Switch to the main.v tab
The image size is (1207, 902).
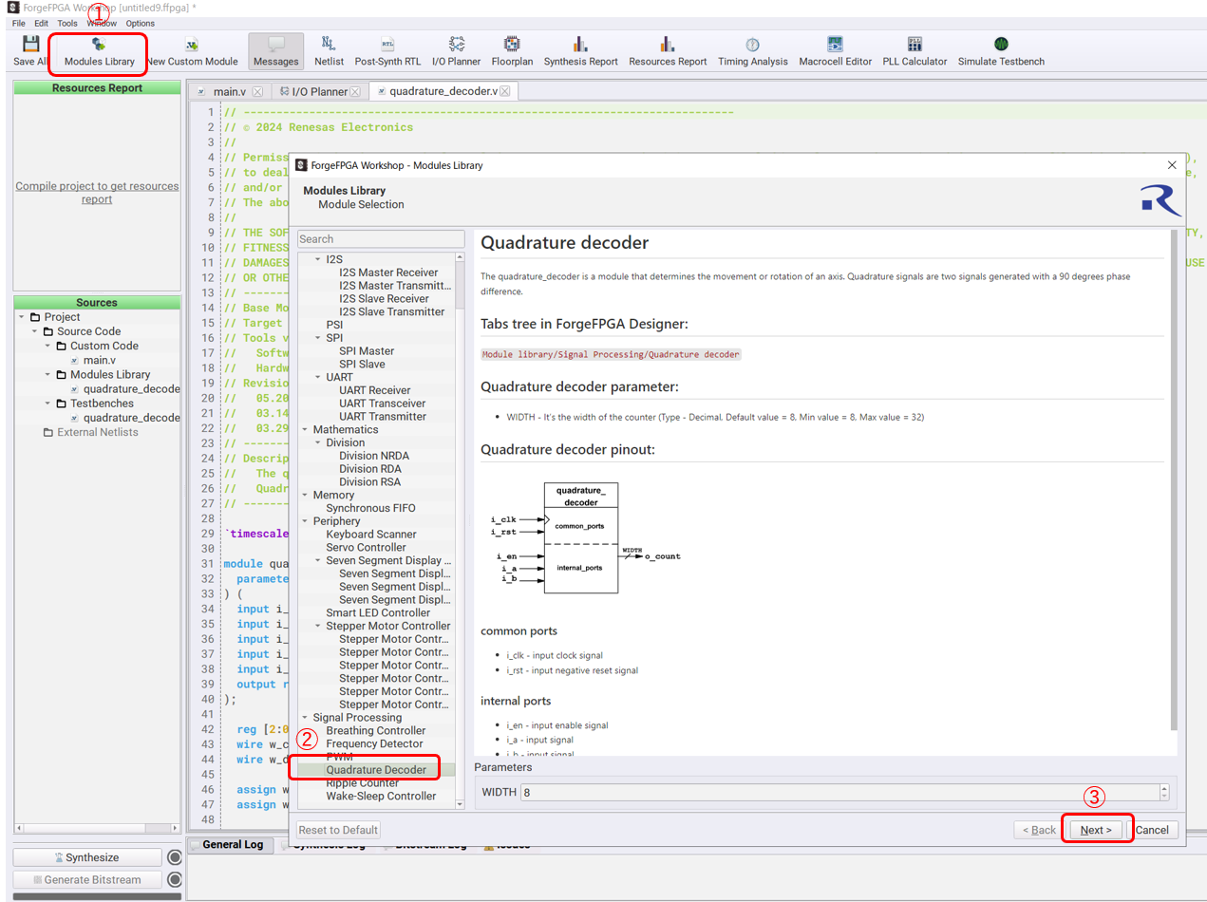tap(229, 92)
